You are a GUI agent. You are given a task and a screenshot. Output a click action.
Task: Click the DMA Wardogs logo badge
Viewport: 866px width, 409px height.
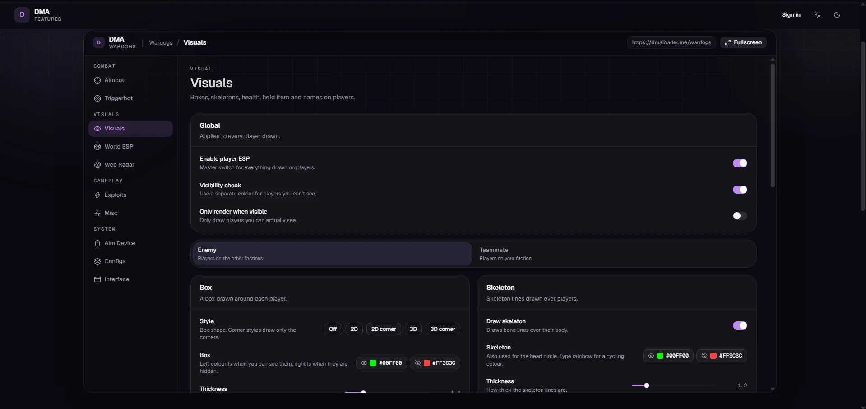point(99,42)
